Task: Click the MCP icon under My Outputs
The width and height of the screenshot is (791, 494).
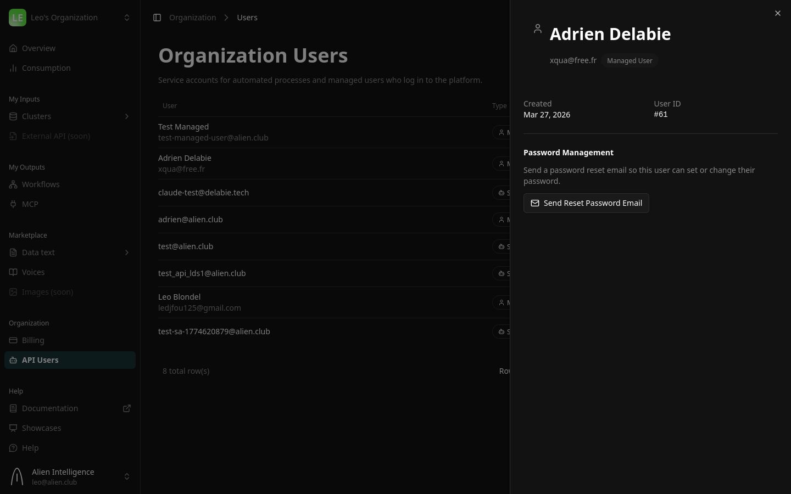Action: click(x=13, y=204)
